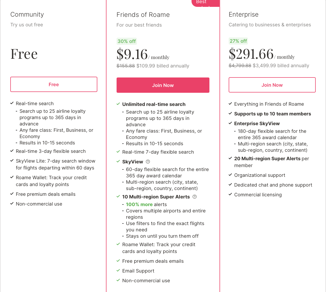
Task: Click the Free plan button
Action: [54, 84]
